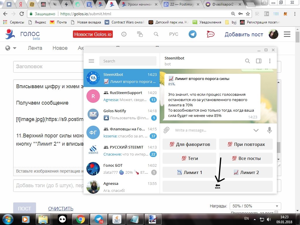Click the ПОСТ submit button
This screenshot has height=225, width=300.
click(x=25, y=208)
